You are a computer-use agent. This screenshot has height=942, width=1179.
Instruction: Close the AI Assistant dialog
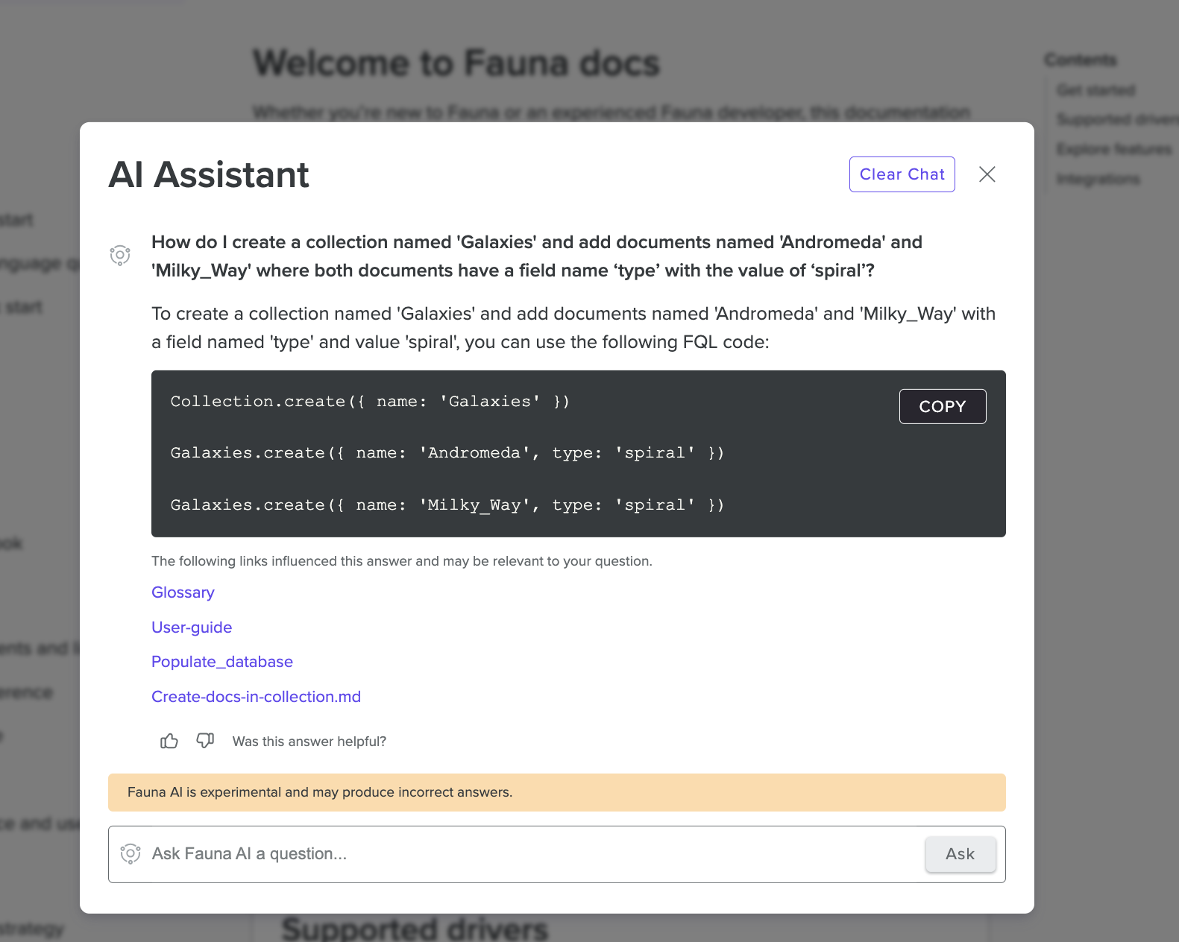point(987,174)
